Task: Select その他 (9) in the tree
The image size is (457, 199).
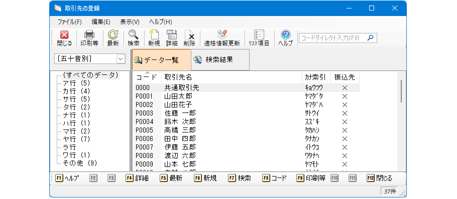Action: (80, 163)
